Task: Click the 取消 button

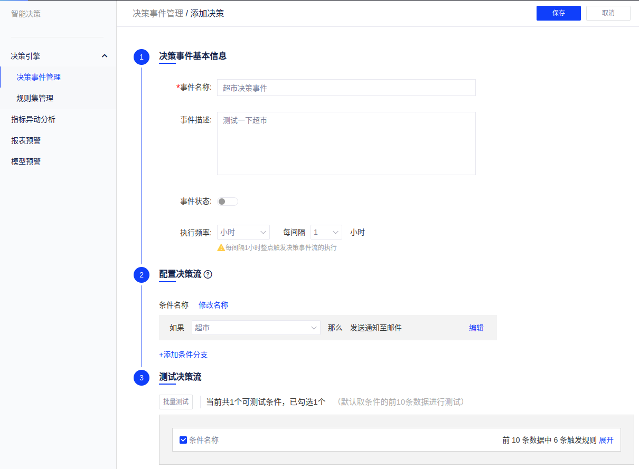Action: [x=608, y=13]
